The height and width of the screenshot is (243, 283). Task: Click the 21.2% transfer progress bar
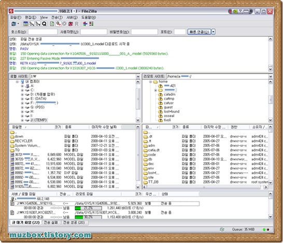point(88,208)
